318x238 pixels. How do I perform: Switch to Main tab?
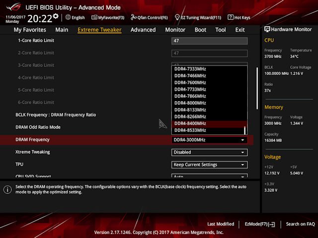[62, 30]
